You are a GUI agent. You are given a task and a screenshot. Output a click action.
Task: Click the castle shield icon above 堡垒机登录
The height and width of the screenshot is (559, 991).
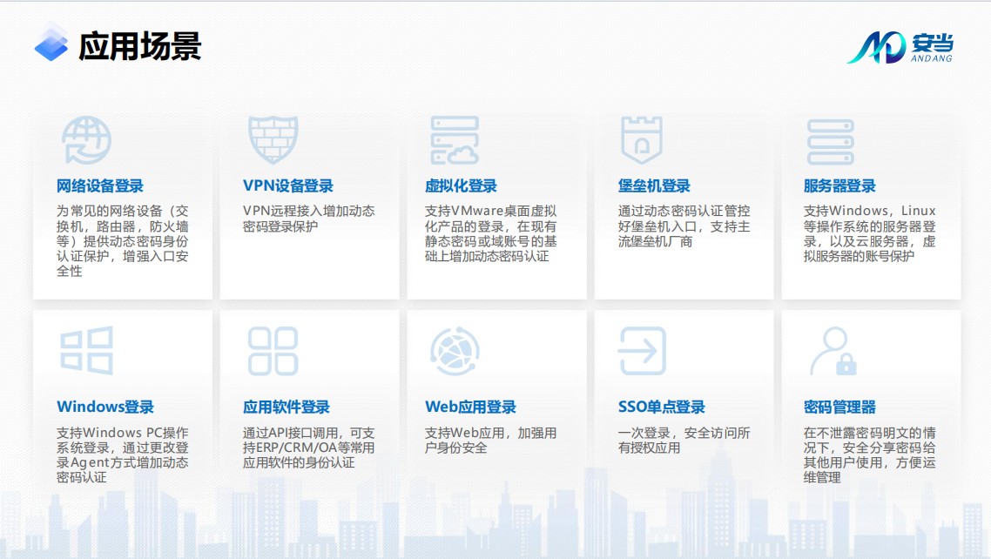(642, 140)
